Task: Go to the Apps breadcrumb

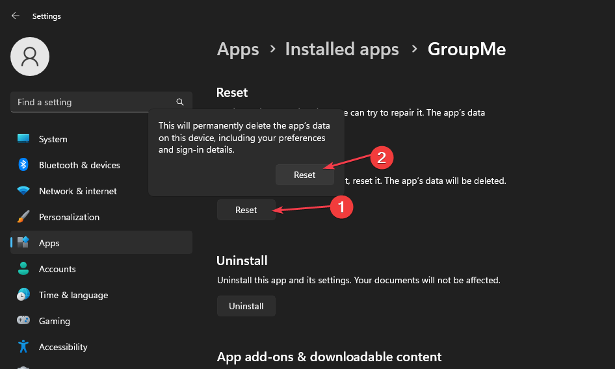Action: click(238, 49)
